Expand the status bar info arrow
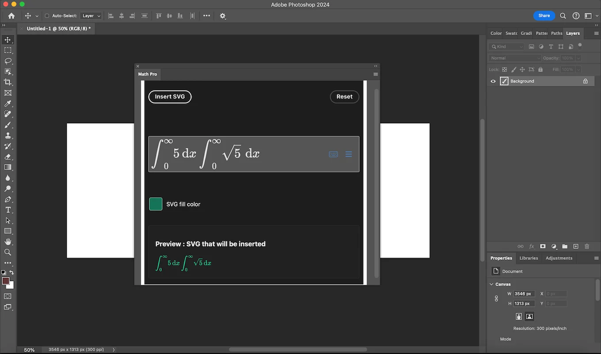Viewport: 601px width, 354px height. 114,350
